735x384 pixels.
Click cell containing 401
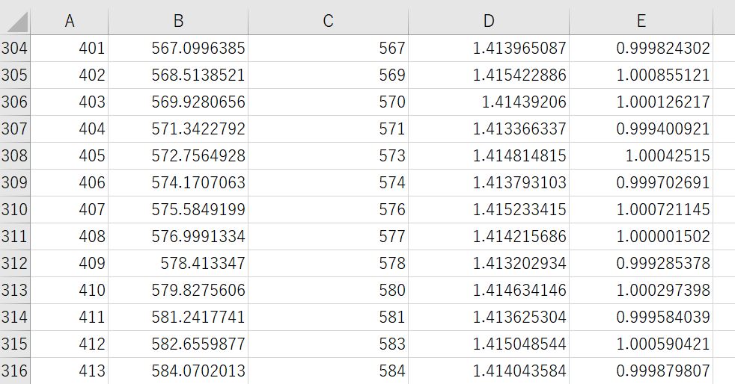tap(70, 48)
